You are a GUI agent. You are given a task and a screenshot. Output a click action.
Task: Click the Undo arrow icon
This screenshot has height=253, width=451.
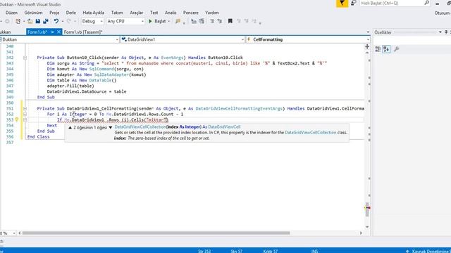point(56,21)
